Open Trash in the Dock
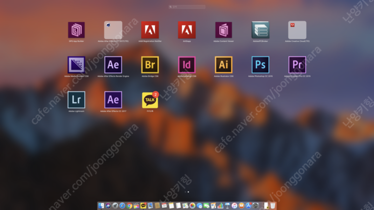 coord(273,205)
